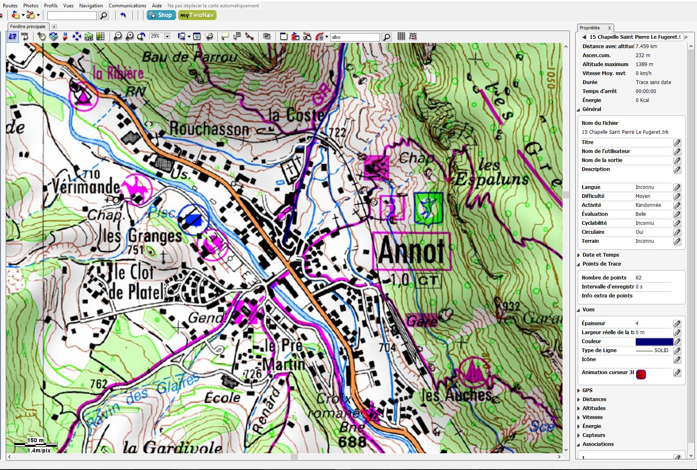This screenshot has width=697, height=470.
Task: Click the north orientation arrow icon
Action: [x=65, y=36]
